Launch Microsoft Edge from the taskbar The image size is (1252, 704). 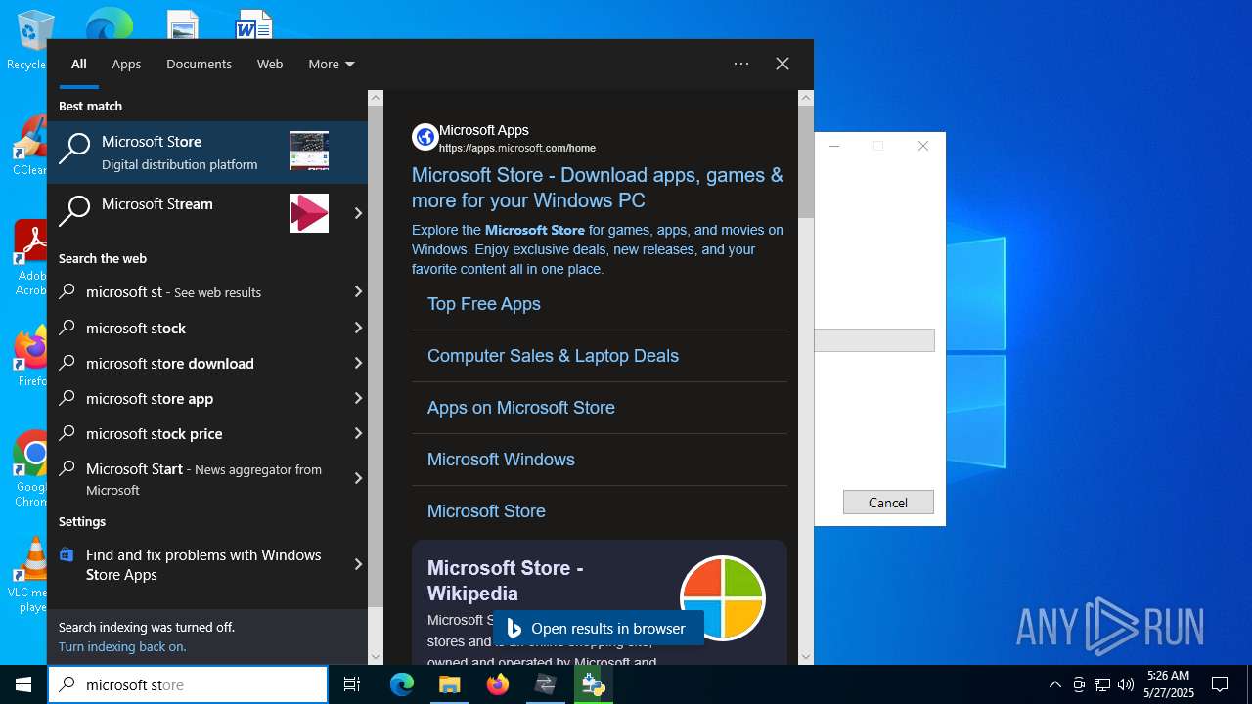(x=402, y=684)
